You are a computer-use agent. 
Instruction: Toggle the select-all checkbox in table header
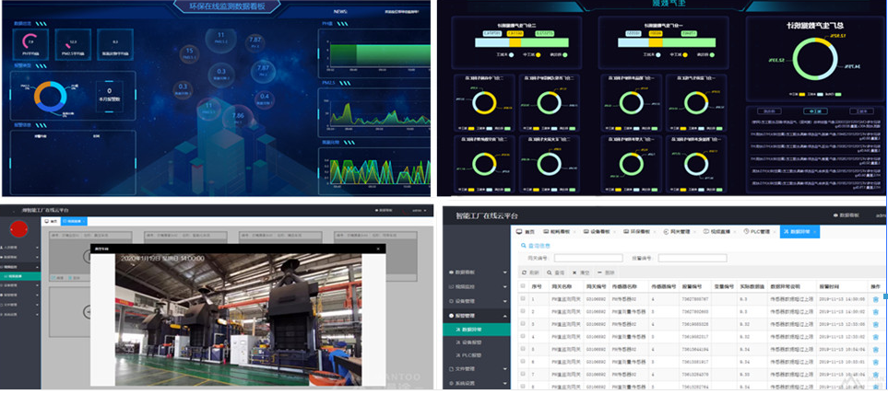[x=524, y=286]
